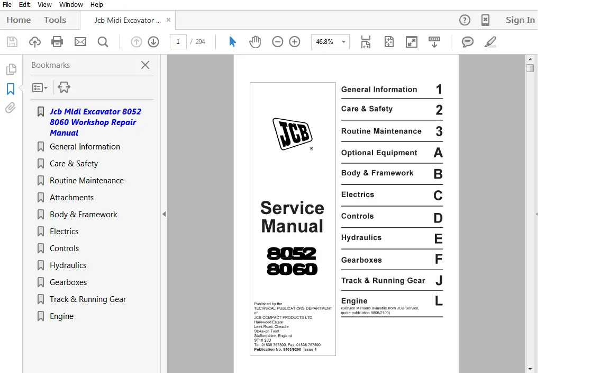This screenshot has height=373, width=591.
Task: Zoom in with plus icon
Action: point(295,41)
